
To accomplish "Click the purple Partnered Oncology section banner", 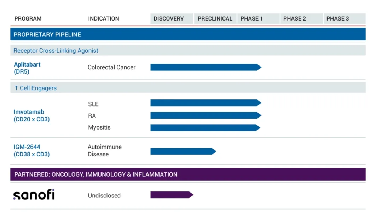I will click(x=187, y=174).
